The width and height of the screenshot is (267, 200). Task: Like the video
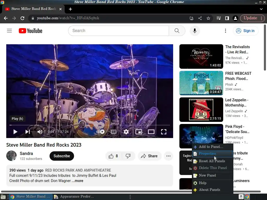coord(114,156)
